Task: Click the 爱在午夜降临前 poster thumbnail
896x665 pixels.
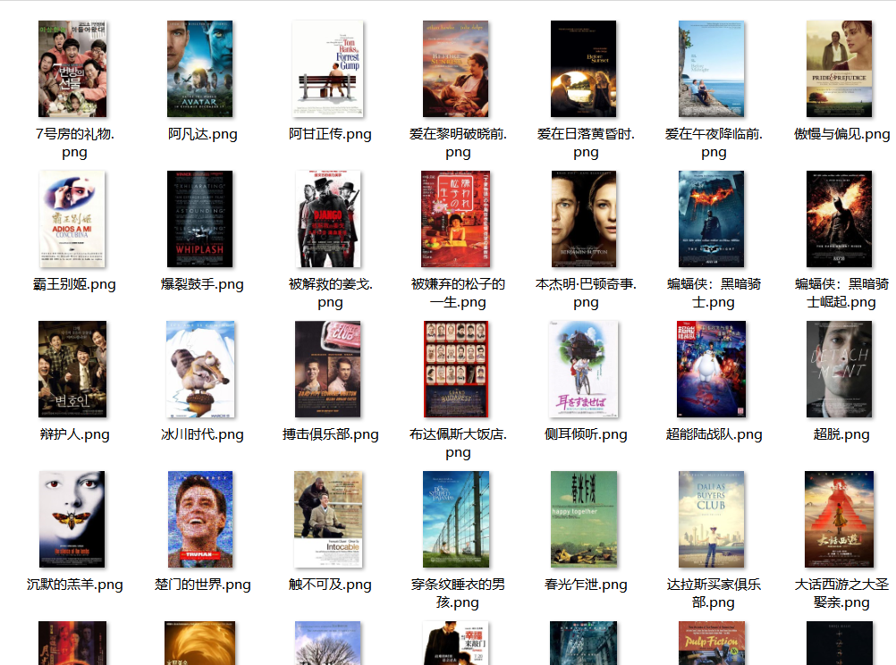Action: 712,69
